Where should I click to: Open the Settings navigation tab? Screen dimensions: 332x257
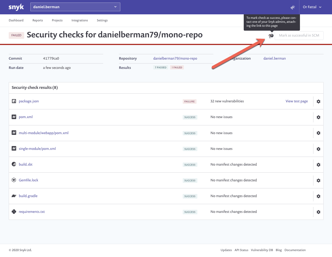coord(102,20)
